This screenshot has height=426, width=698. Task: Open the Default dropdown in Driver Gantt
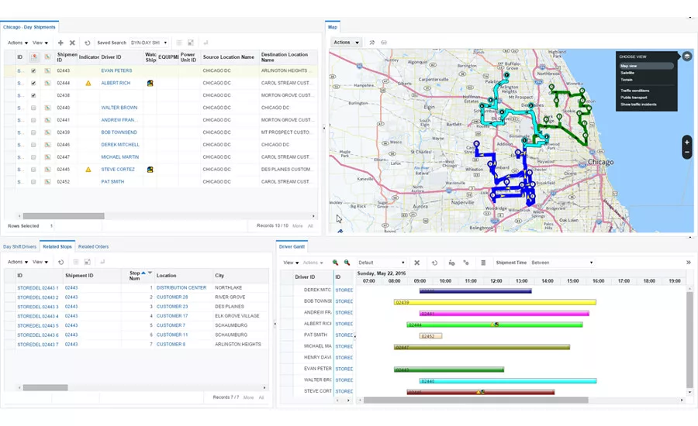(x=382, y=263)
